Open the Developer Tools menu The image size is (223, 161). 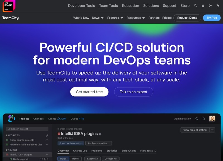pos(81,6)
